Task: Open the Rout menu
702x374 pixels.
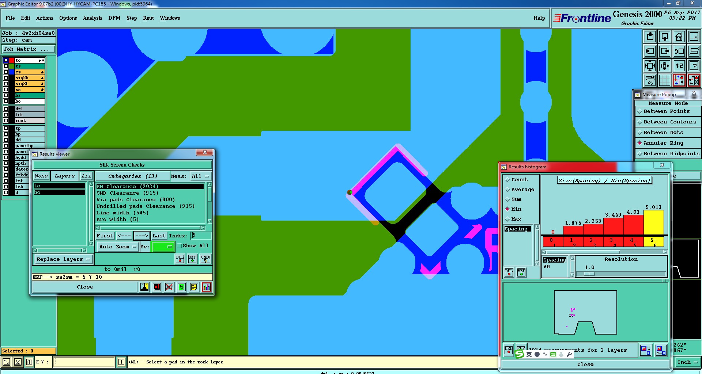Action: (148, 18)
